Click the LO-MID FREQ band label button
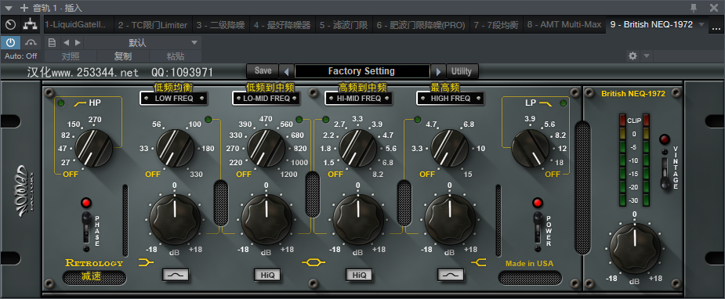 click(x=266, y=99)
